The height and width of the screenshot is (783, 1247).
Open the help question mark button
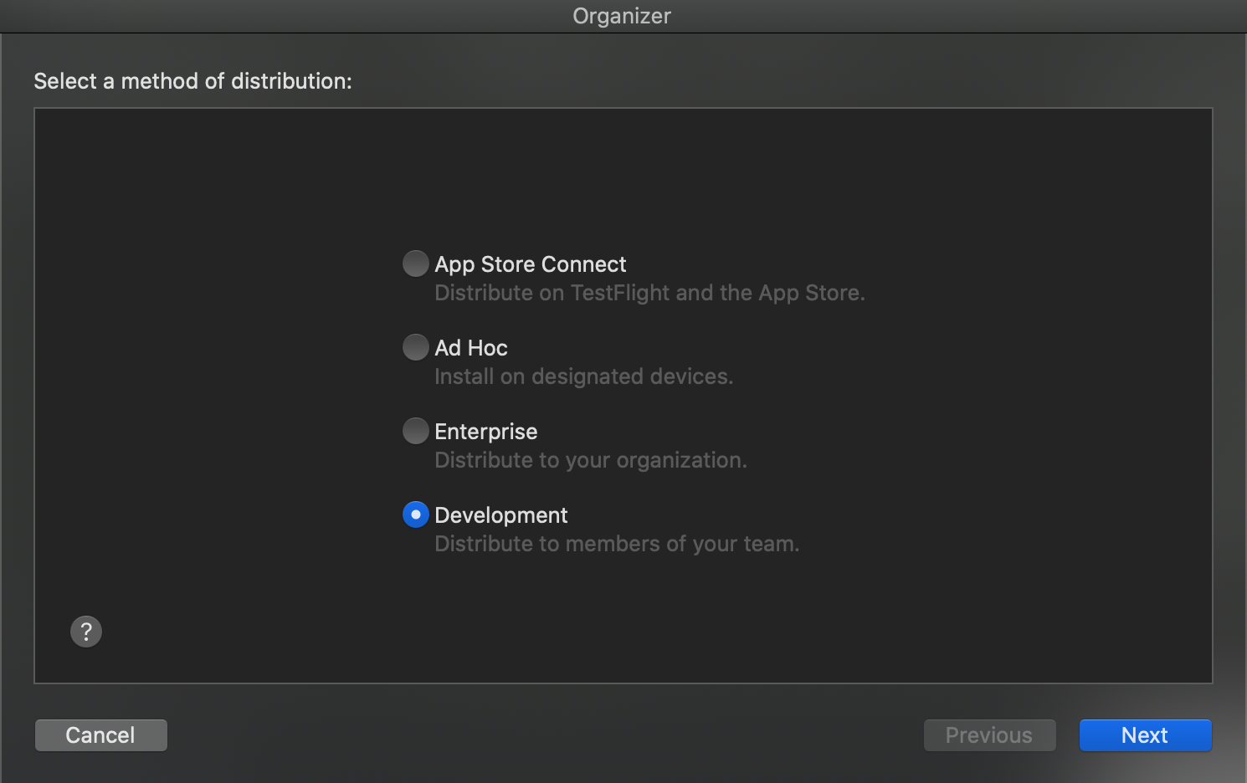click(x=86, y=632)
